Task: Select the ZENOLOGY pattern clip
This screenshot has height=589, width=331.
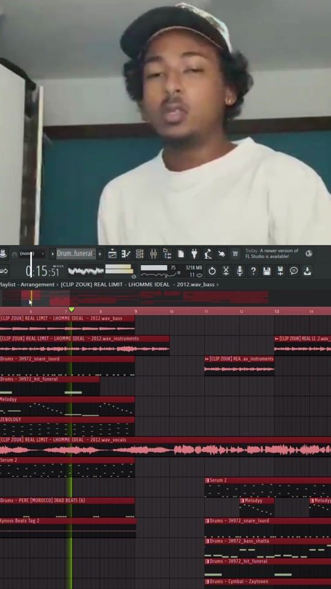Action: [67, 426]
